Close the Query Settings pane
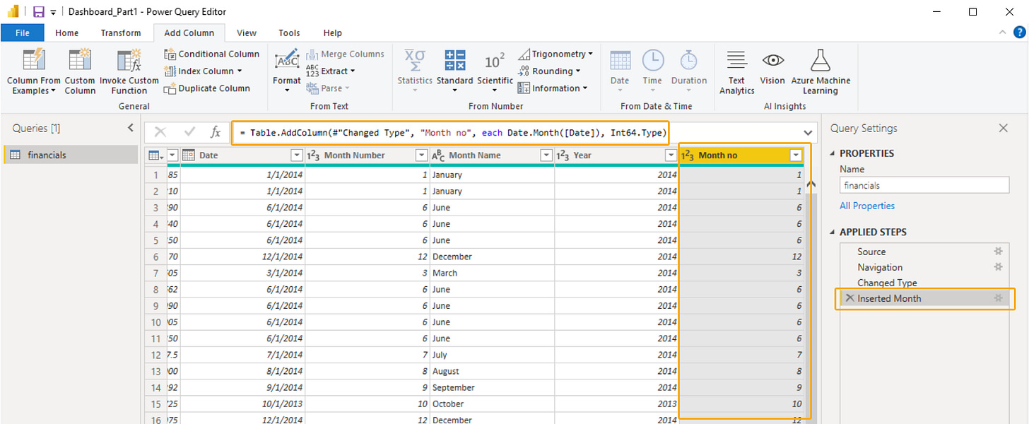The height and width of the screenshot is (424, 1029). (1003, 128)
